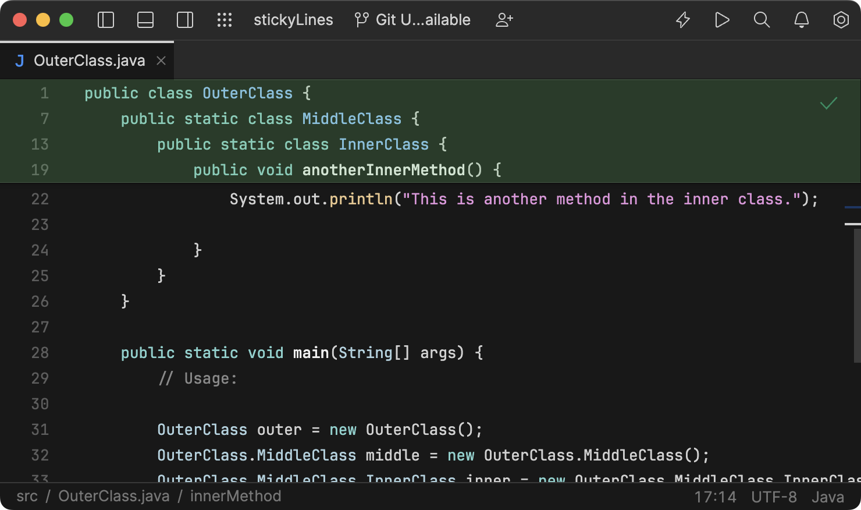The image size is (861, 510).
Task: View notifications via the bell icon
Action: (x=801, y=20)
